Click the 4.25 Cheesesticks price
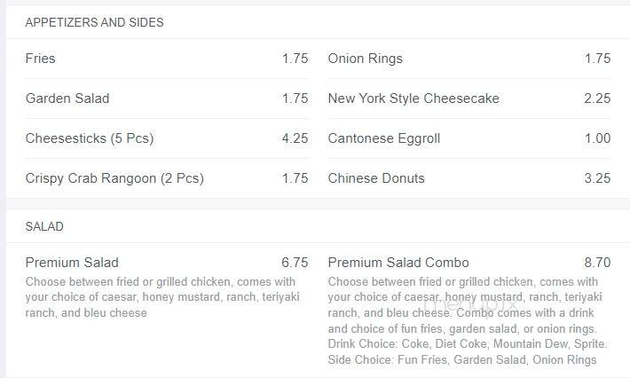 [295, 138]
